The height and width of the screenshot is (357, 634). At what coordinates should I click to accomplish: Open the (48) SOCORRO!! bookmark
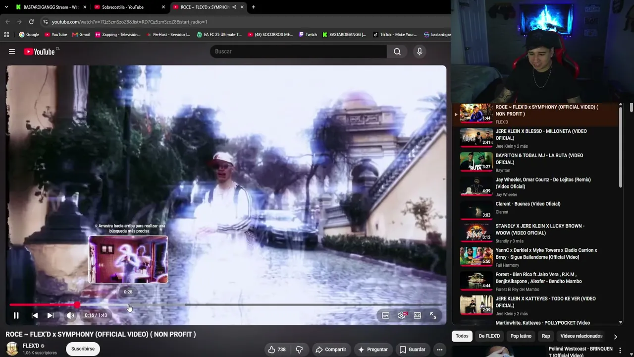coord(270,35)
